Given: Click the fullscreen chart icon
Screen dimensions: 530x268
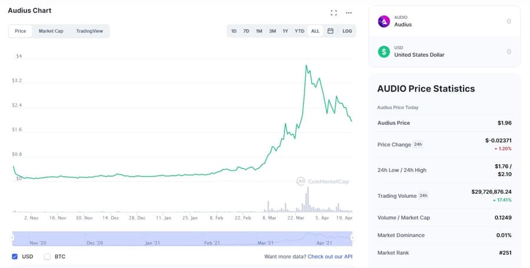Looking at the screenshot, I should [x=334, y=12].
